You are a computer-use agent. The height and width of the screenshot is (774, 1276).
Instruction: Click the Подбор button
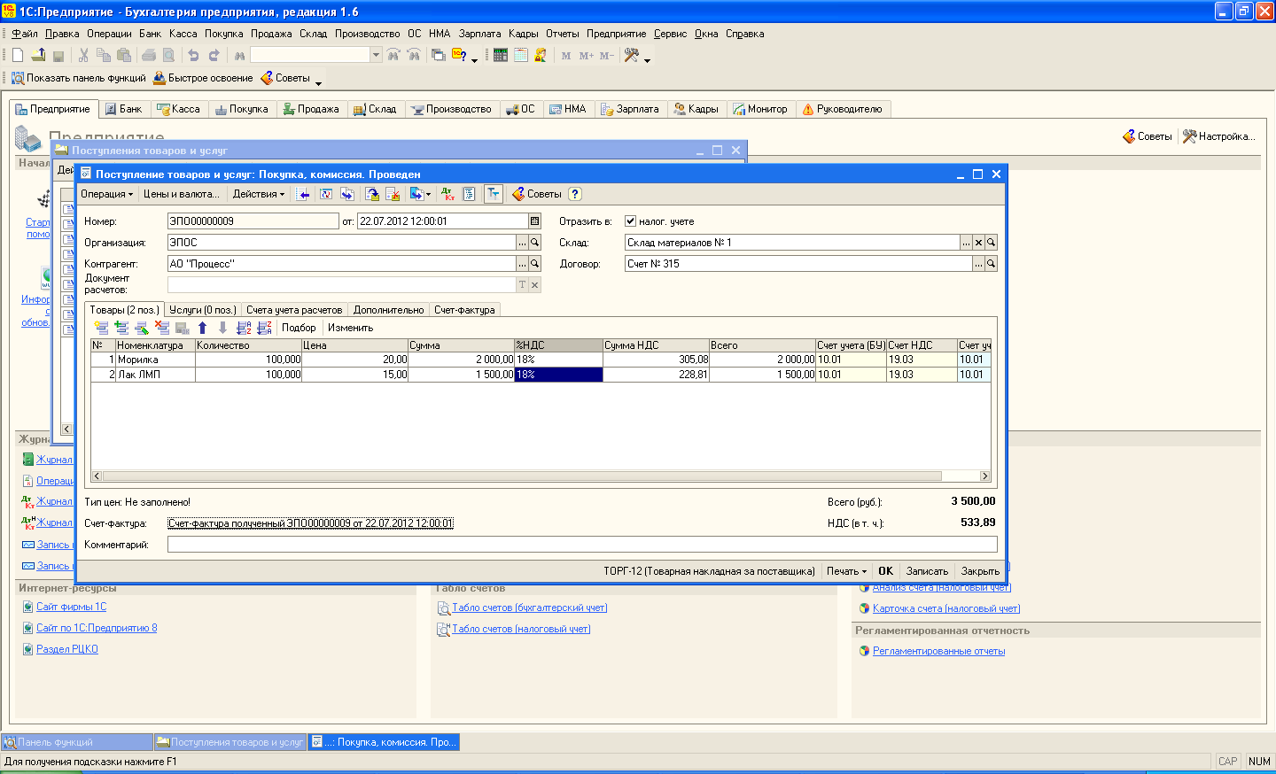(299, 328)
